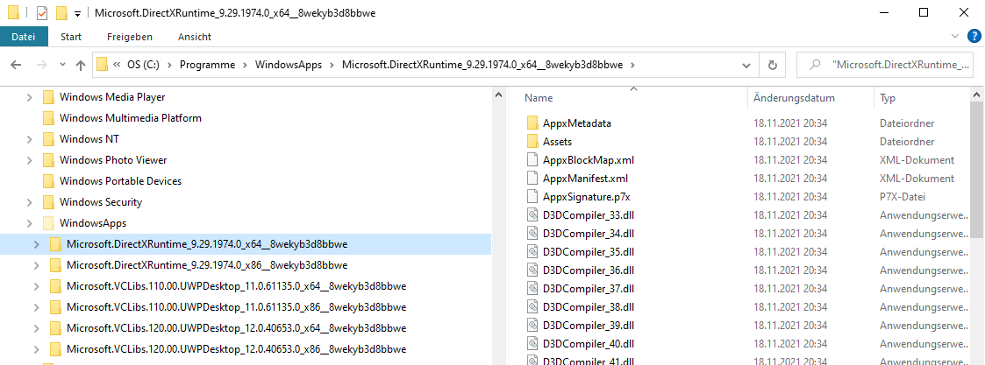Screen dimensions: 985x365
Task: Click the blue Help question mark icon
Action: click(x=974, y=36)
